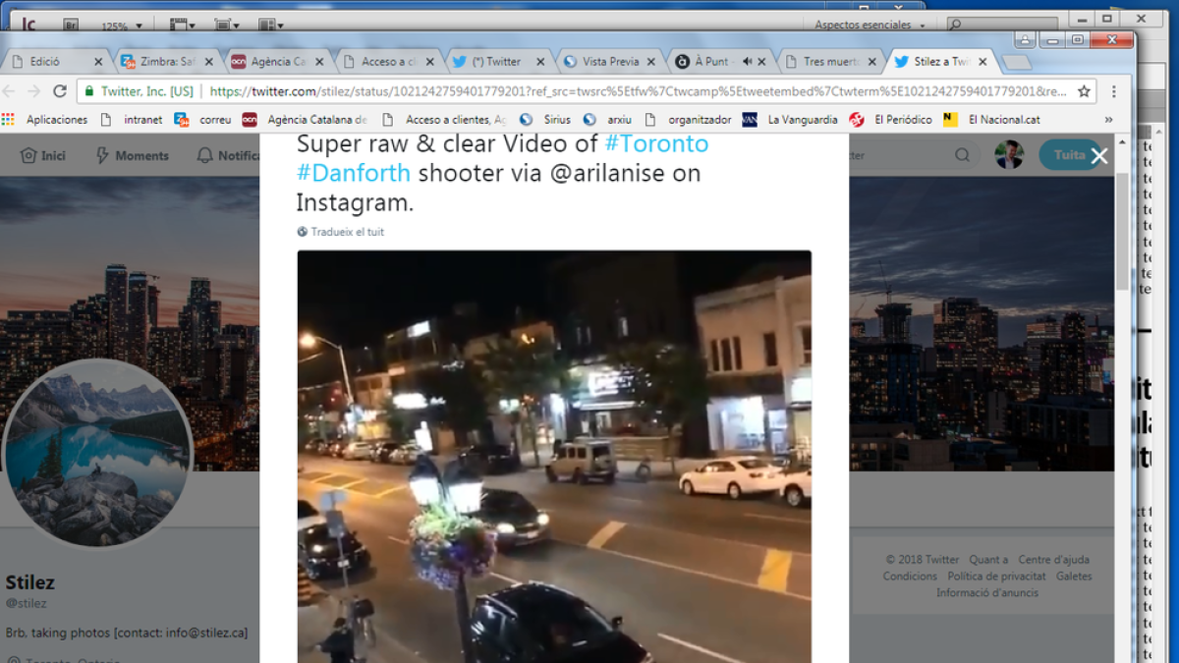Open the arxiu bookmark icon

pyautogui.click(x=589, y=120)
